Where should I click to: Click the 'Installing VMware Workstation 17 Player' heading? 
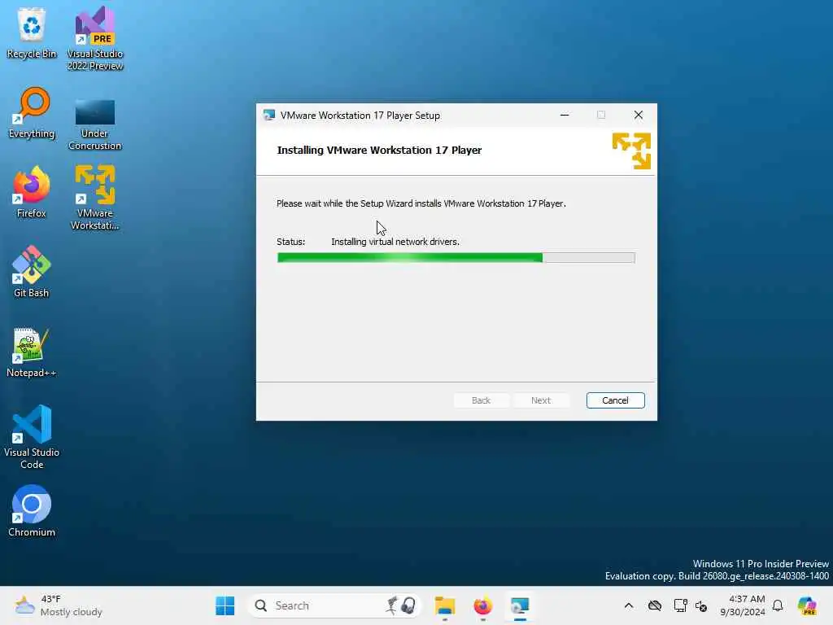379,151
